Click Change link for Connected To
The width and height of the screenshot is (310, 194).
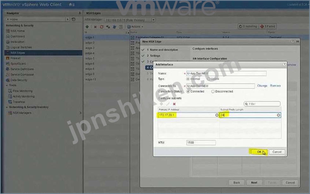click(262, 86)
